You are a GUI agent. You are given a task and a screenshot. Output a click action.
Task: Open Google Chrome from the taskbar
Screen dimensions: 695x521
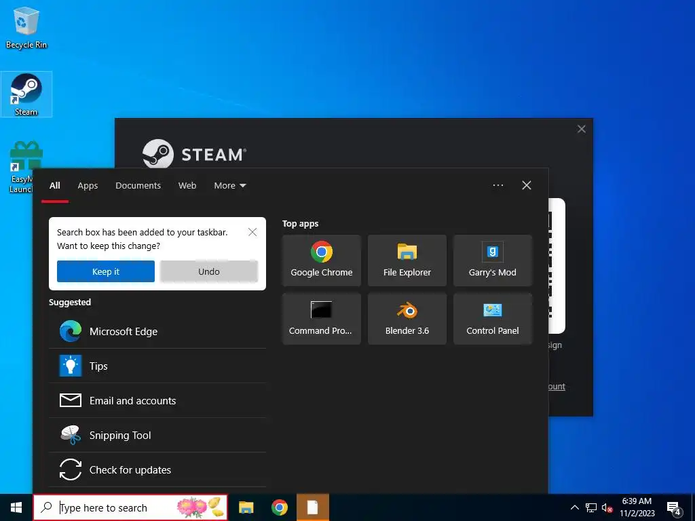(279, 507)
